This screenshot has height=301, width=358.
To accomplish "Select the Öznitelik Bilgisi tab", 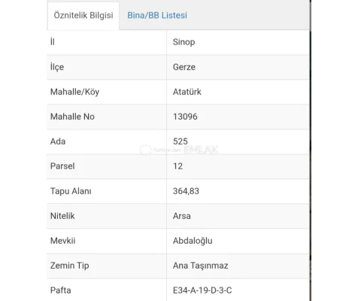I will (x=83, y=15).
